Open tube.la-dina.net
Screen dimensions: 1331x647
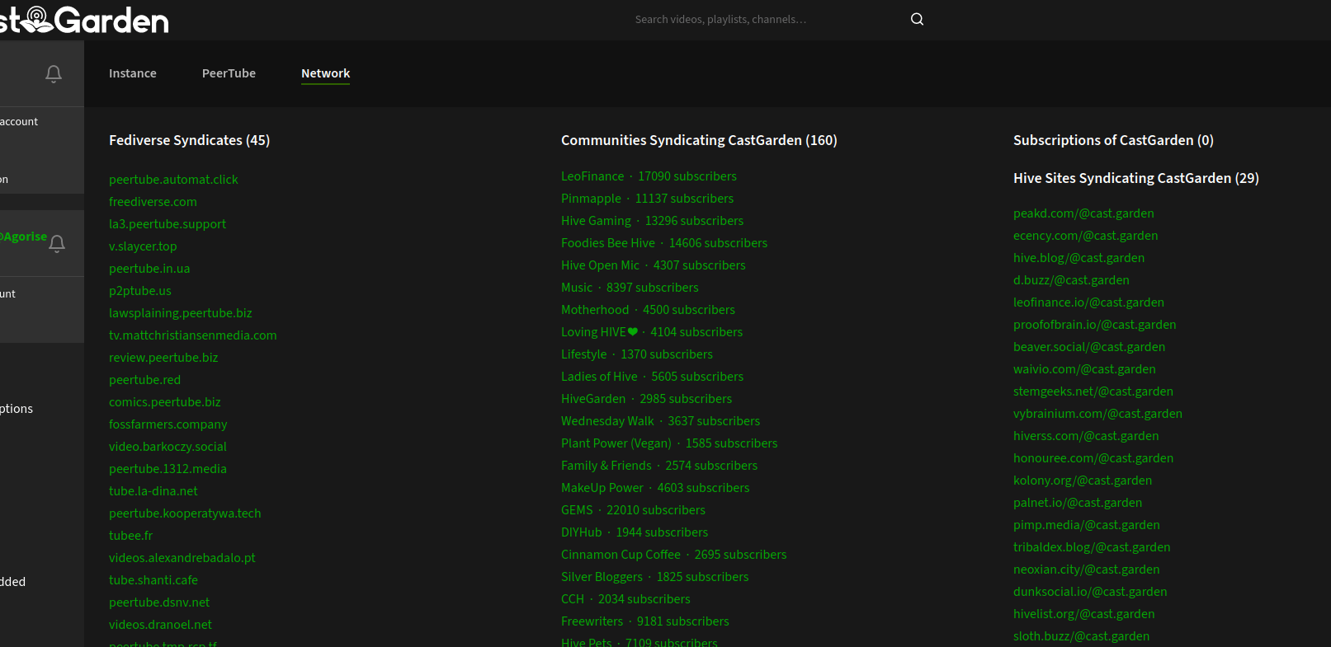point(153,491)
